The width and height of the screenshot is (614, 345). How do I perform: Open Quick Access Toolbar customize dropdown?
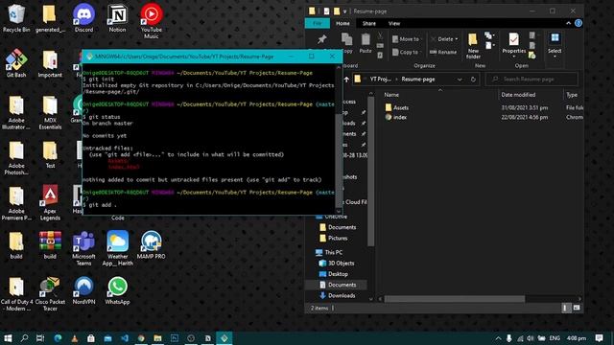click(x=345, y=11)
